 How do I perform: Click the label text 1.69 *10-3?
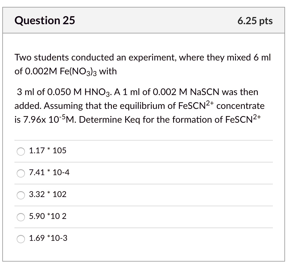coord(48,238)
